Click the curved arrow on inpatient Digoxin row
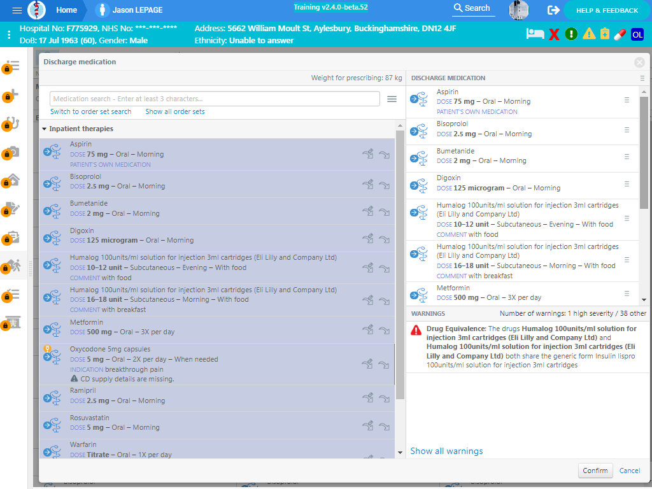 (x=384, y=239)
